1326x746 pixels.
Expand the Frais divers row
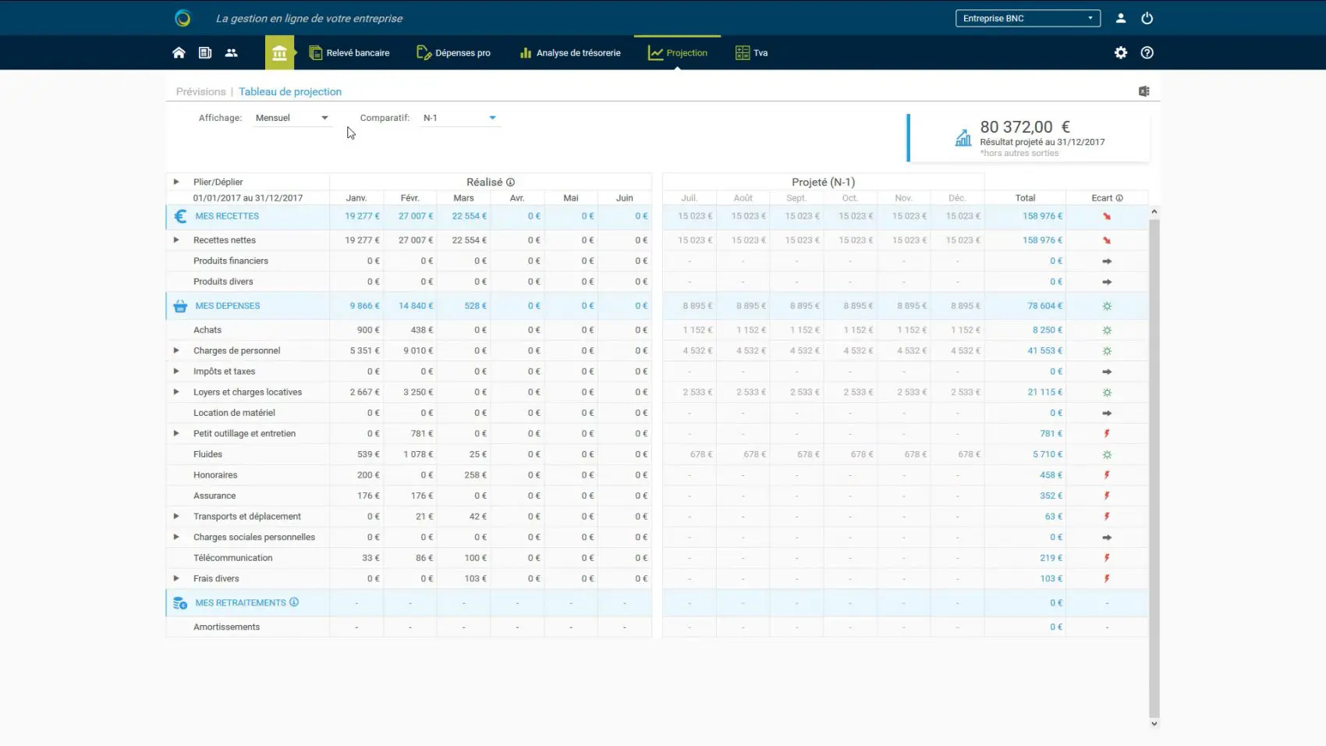pyautogui.click(x=176, y=578)
